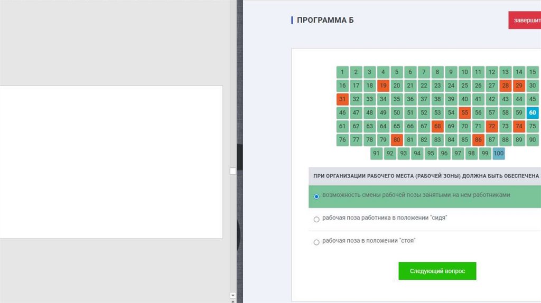This screenshot has height=303, width=541.
Task: Jump to question number 100
Action: (x=499, y=154)
